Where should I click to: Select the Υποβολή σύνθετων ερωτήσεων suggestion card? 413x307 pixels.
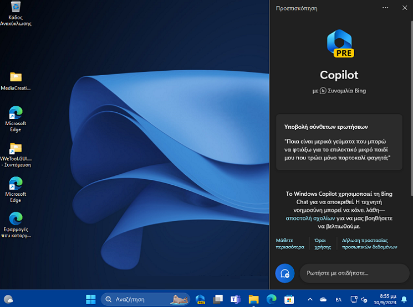pyautogui.click(x=339, y=142)
